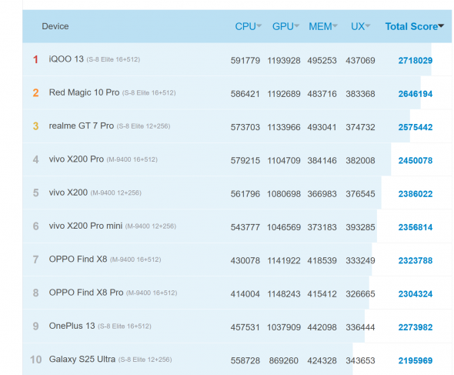Click total score 2646194
The image size is (454, 375).
(416, 94)
